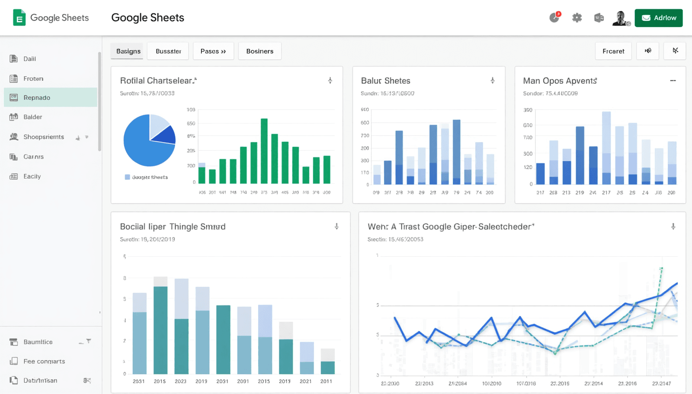Click the Detırlmisan document icon
The width and height of the screenshot is (692, 394).
click(14, 380)
